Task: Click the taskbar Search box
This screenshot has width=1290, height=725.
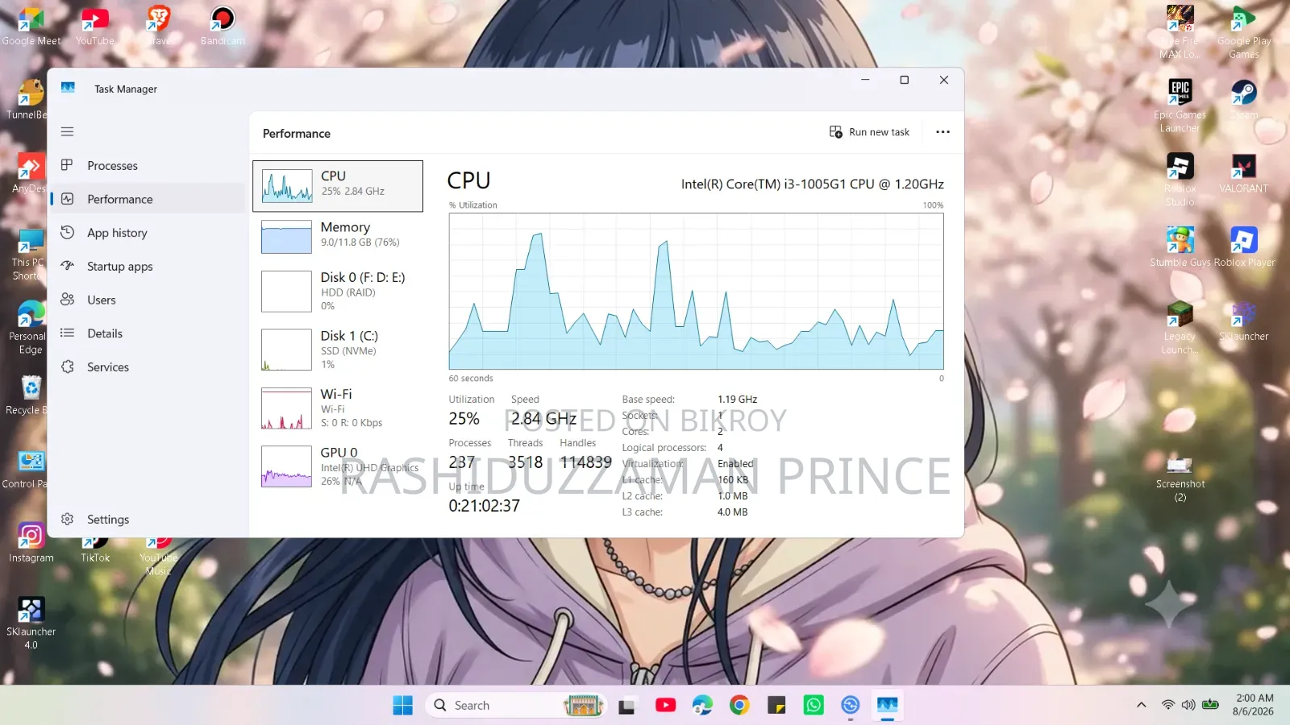Action: (515, 706)
